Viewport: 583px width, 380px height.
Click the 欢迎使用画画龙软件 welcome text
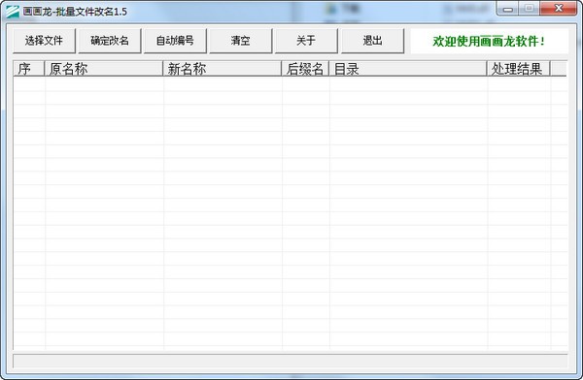pos(489,41)
